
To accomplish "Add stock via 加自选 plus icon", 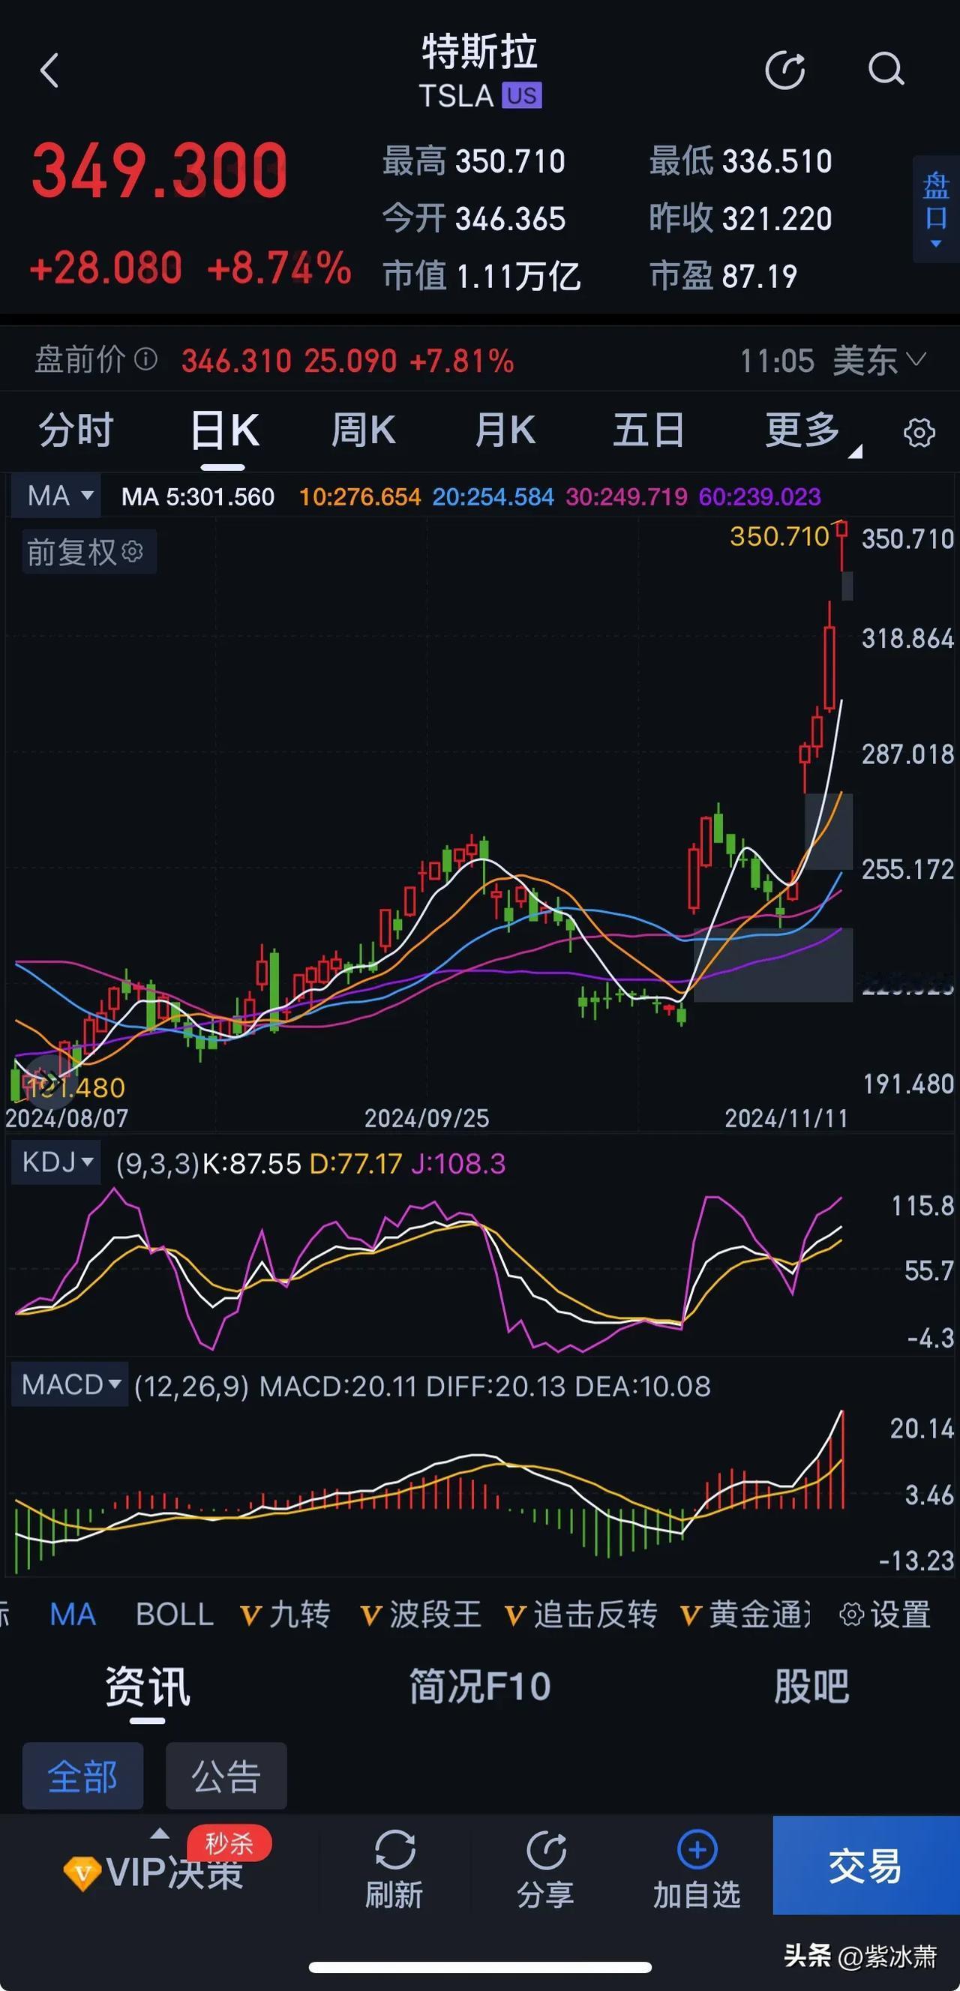I will 697,1850.
